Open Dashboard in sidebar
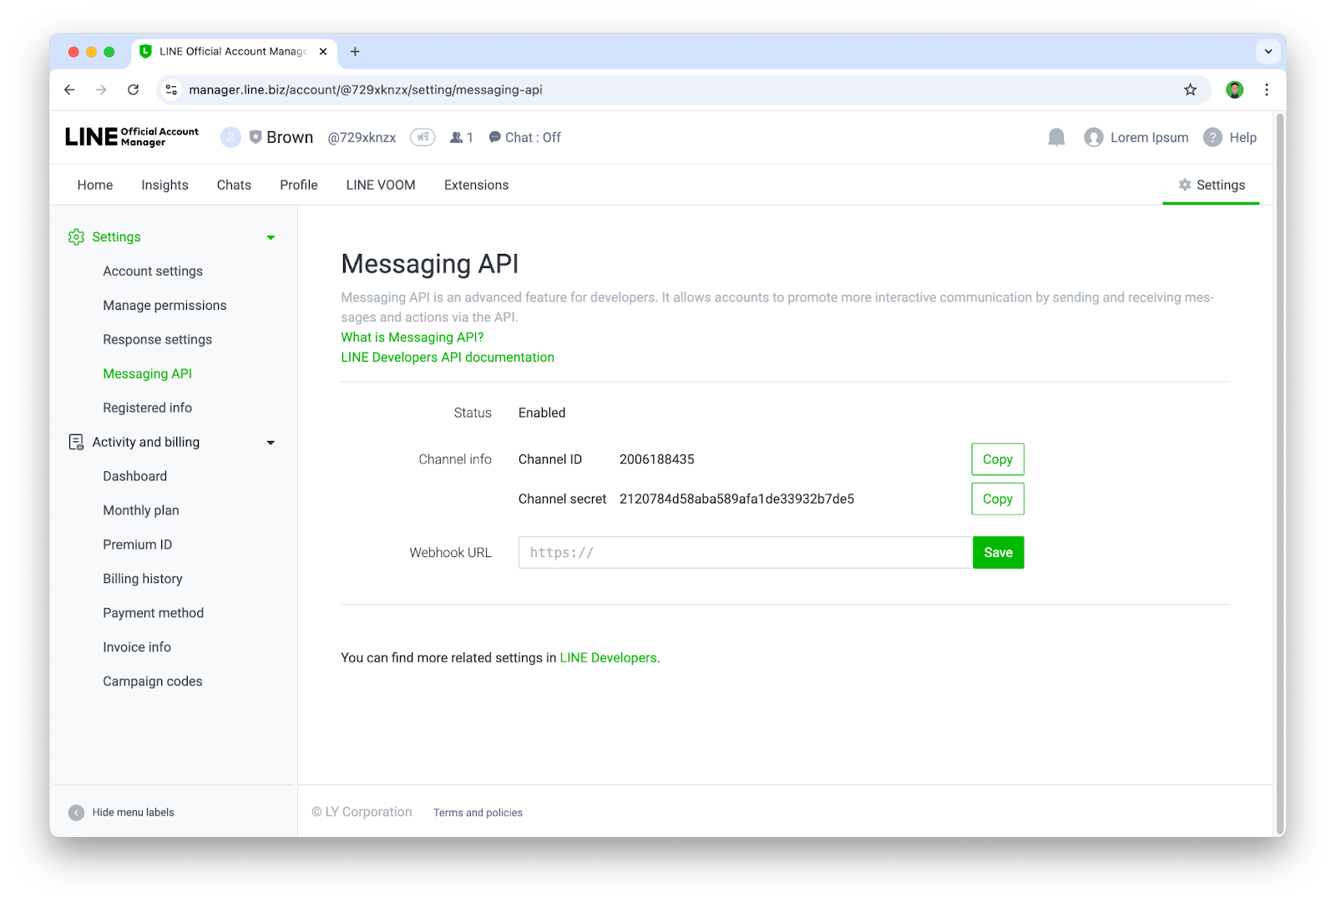Viewport: 1336px width, 903px height. click(134, 476)
